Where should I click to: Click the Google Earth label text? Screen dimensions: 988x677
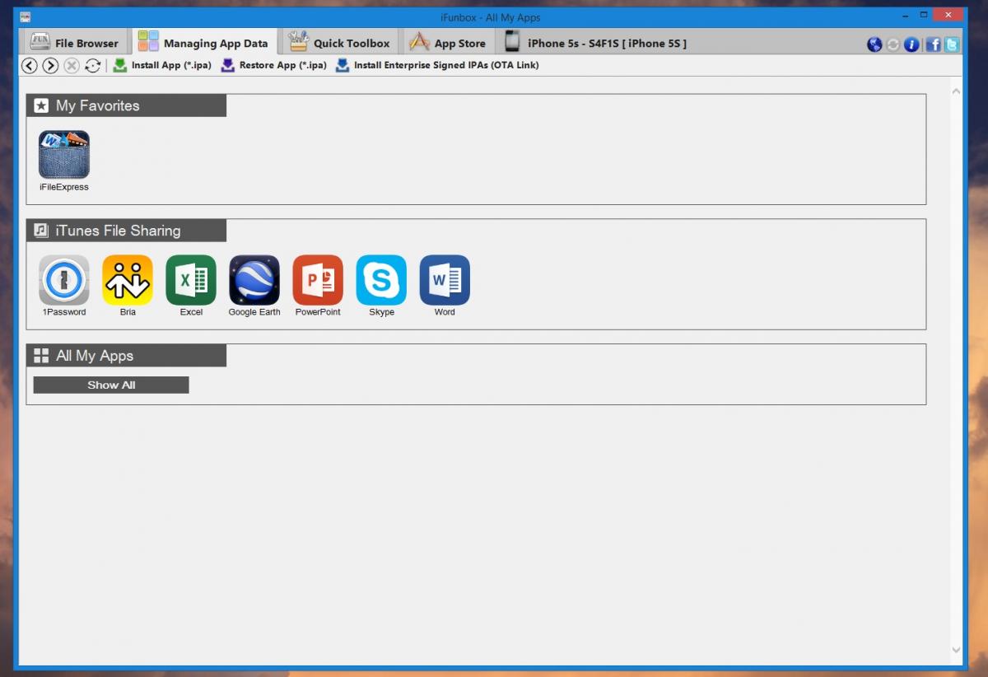click(254, 312)
